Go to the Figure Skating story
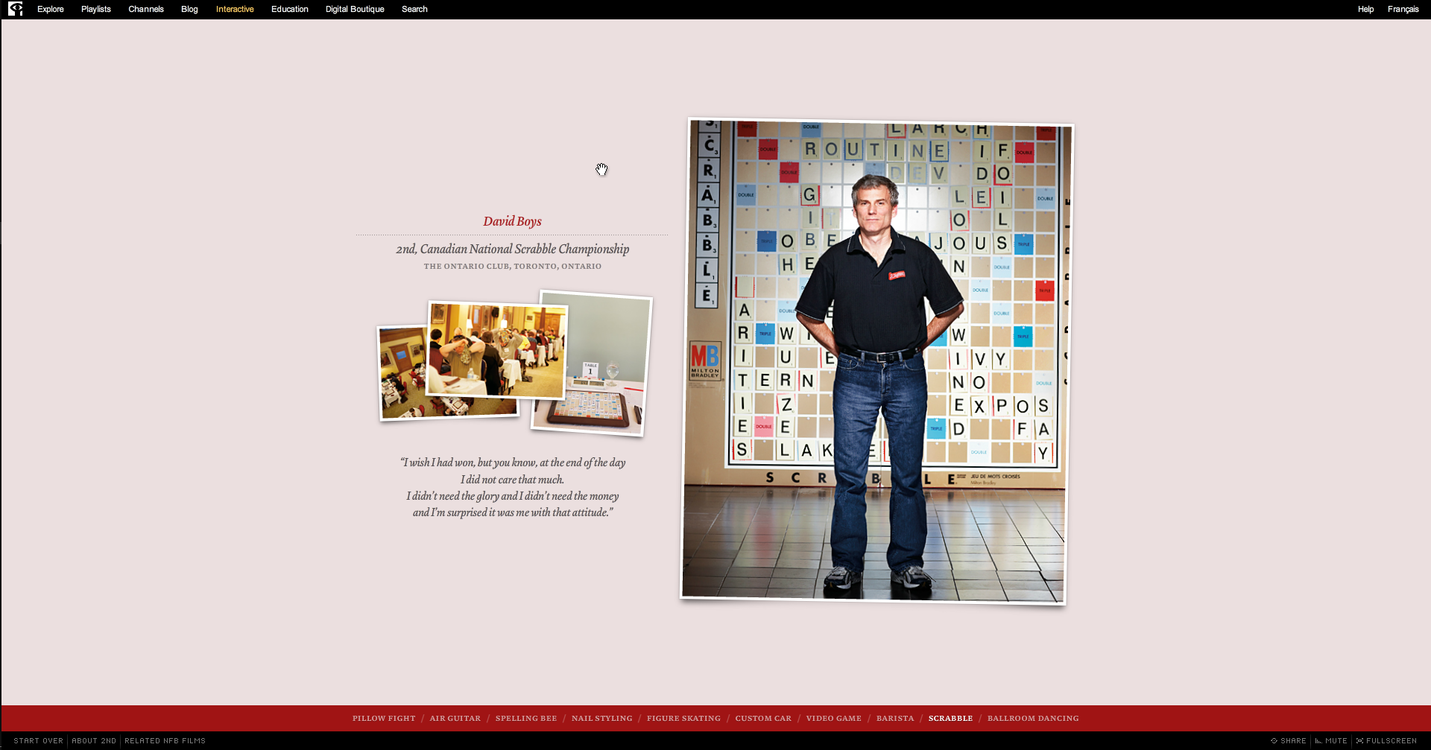Image resolution: width=1431 pixels, height=750 pixels. [x=684, y=719]
